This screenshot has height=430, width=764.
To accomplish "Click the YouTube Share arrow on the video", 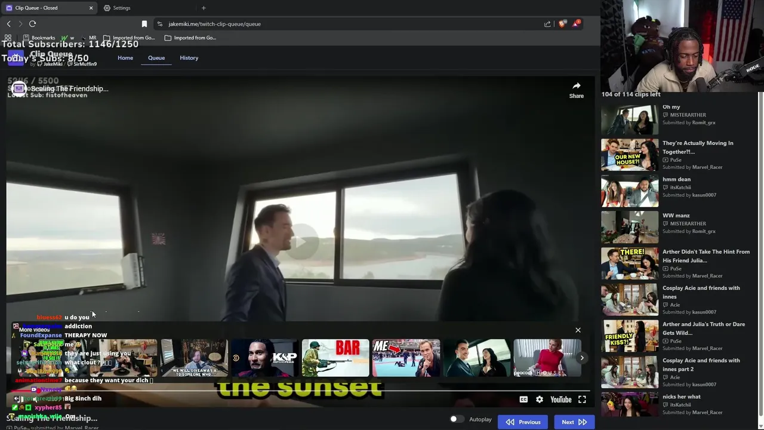I will tap(576, 90).
